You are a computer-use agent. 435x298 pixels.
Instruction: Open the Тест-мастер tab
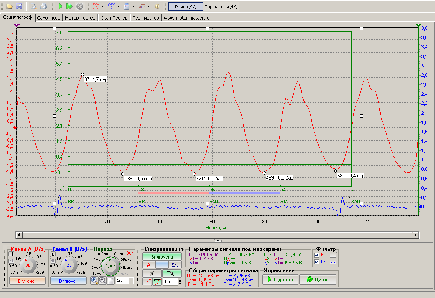(x=146, y=18)
